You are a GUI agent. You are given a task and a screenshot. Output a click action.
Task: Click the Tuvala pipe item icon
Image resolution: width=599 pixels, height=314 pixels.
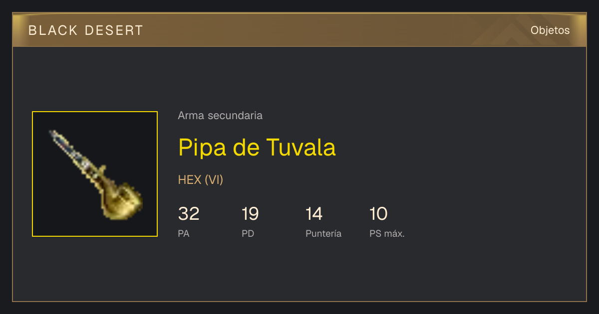(x=95, y=174)
